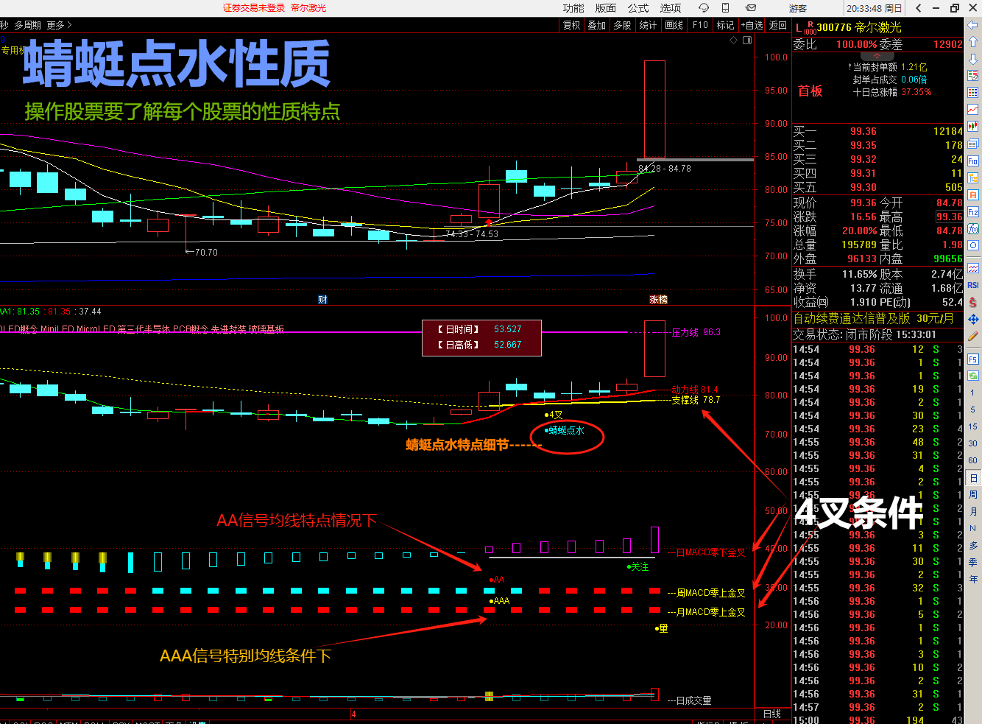Image resolution: width=982 pixels, height=724 pixels.
Task: Select the quarterly 季 period
Action: pos(973,563)
